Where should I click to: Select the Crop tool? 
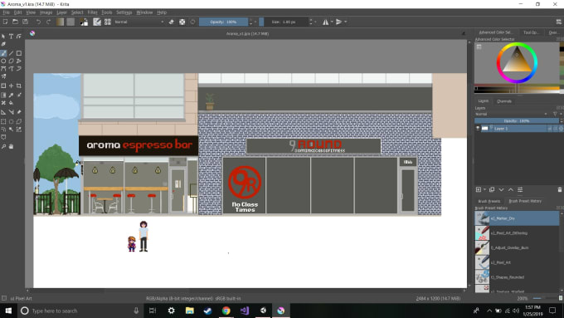pyautogui.click(x=19, y=86)
